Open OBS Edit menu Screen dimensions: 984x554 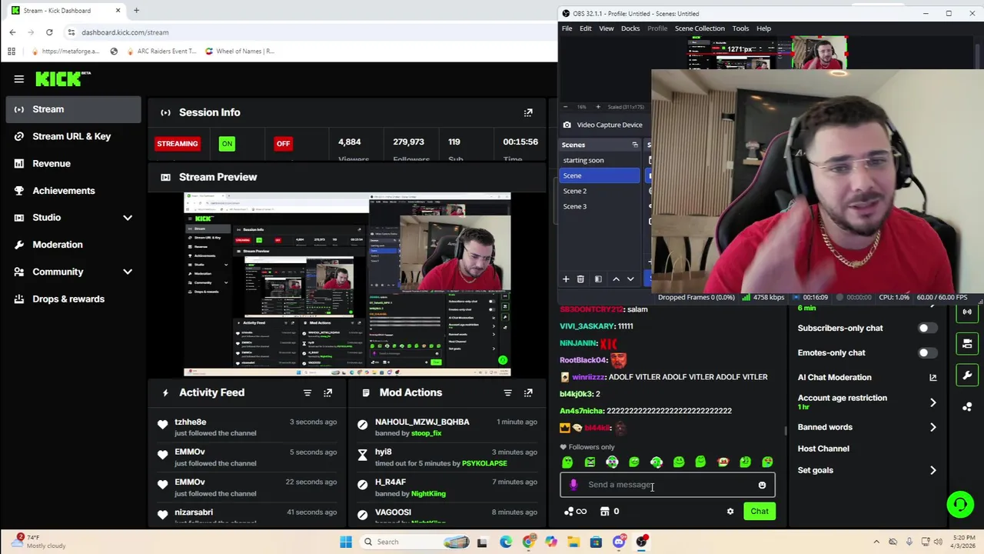(x=586, y=28)
